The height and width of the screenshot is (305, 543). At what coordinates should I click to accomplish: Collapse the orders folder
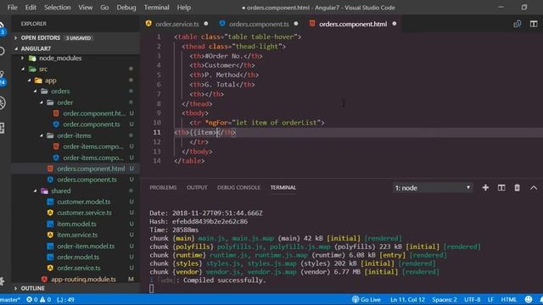pos(60,91)
